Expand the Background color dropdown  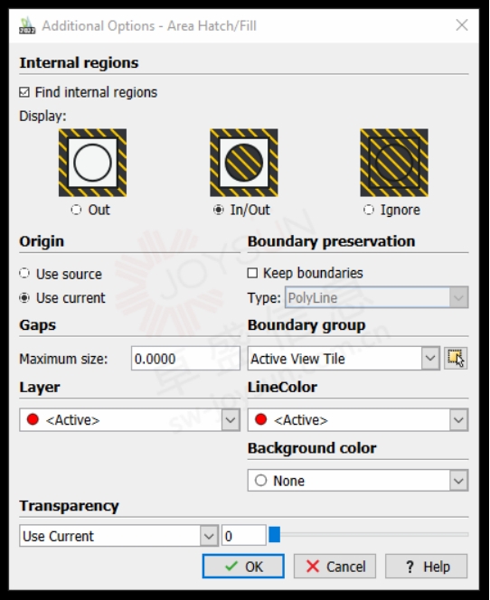click(458, 480)
